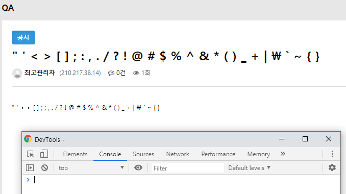Click the large special-characters post title
The height and width of the screenshot is (194, 346).
click(166, 57)
